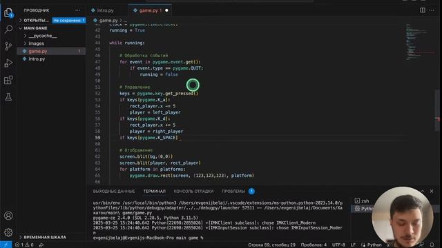
Task: Switch to the game.py editor tab
Action: coord(149,10)
